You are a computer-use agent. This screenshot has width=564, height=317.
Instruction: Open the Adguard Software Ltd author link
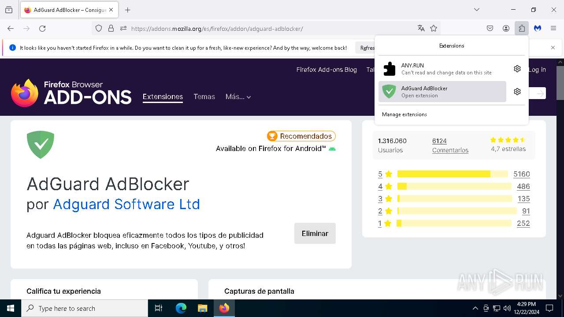[x=126, y=204]
